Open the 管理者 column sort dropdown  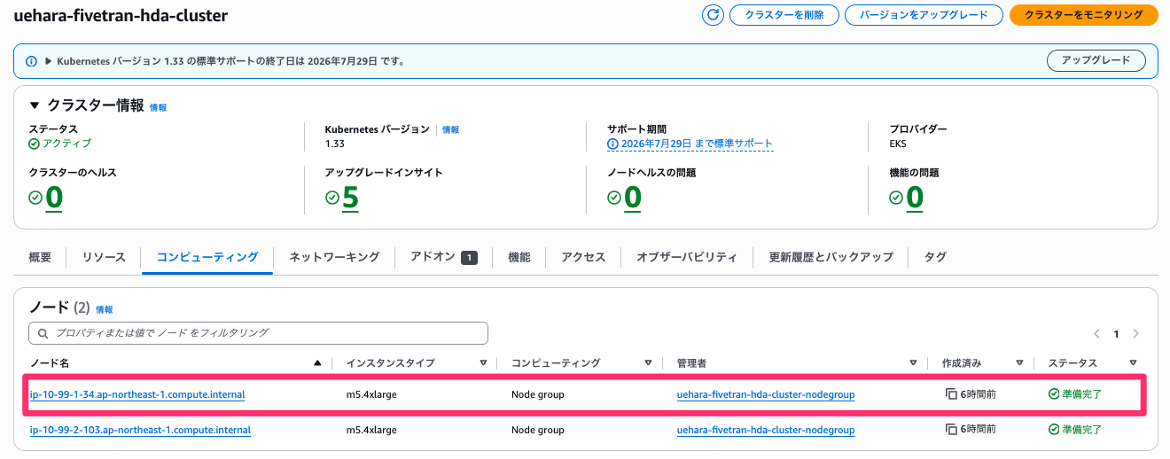coord(913,363)
